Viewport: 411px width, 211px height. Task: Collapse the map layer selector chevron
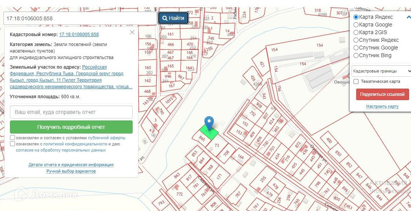point(408,17)
